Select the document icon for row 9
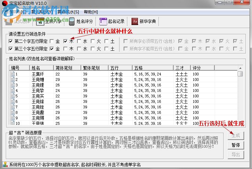 coord(12,118)
